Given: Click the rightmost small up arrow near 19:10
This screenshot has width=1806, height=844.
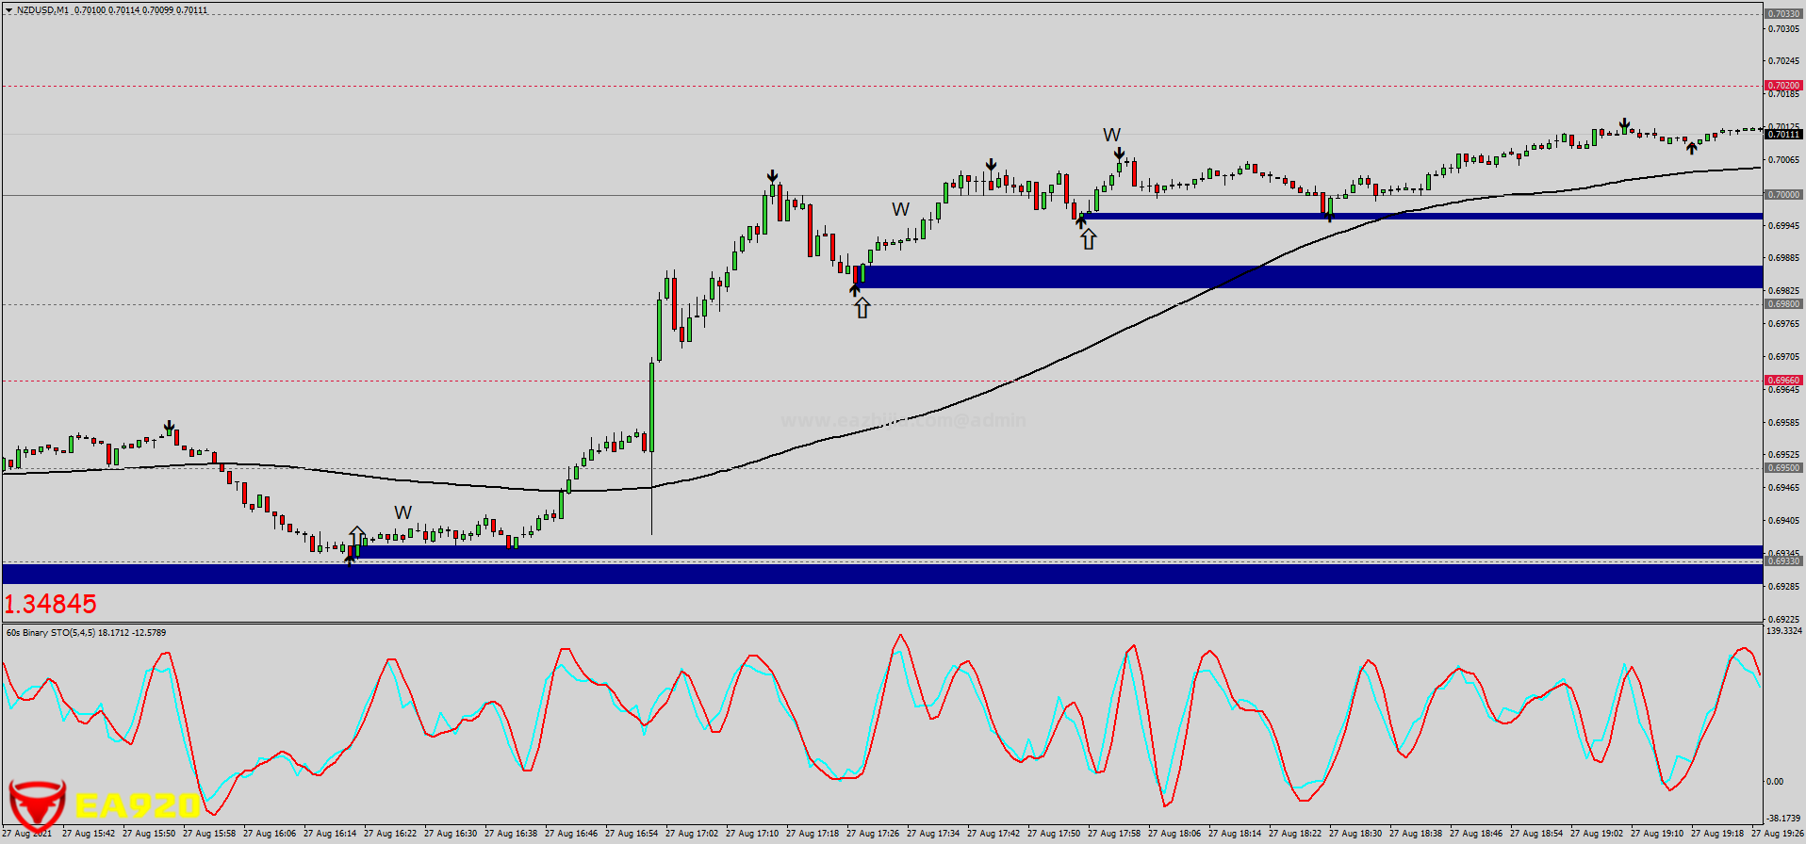Looking at the screenshot, I should 1692,148.
